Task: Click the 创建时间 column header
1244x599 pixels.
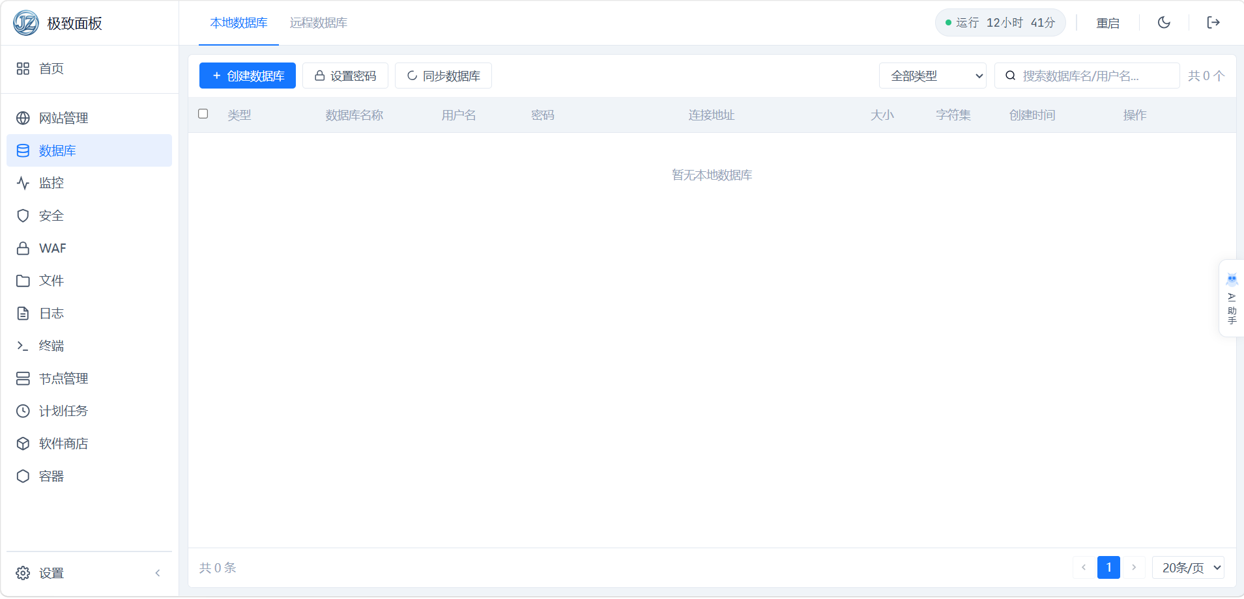Action: point(1032,115)
